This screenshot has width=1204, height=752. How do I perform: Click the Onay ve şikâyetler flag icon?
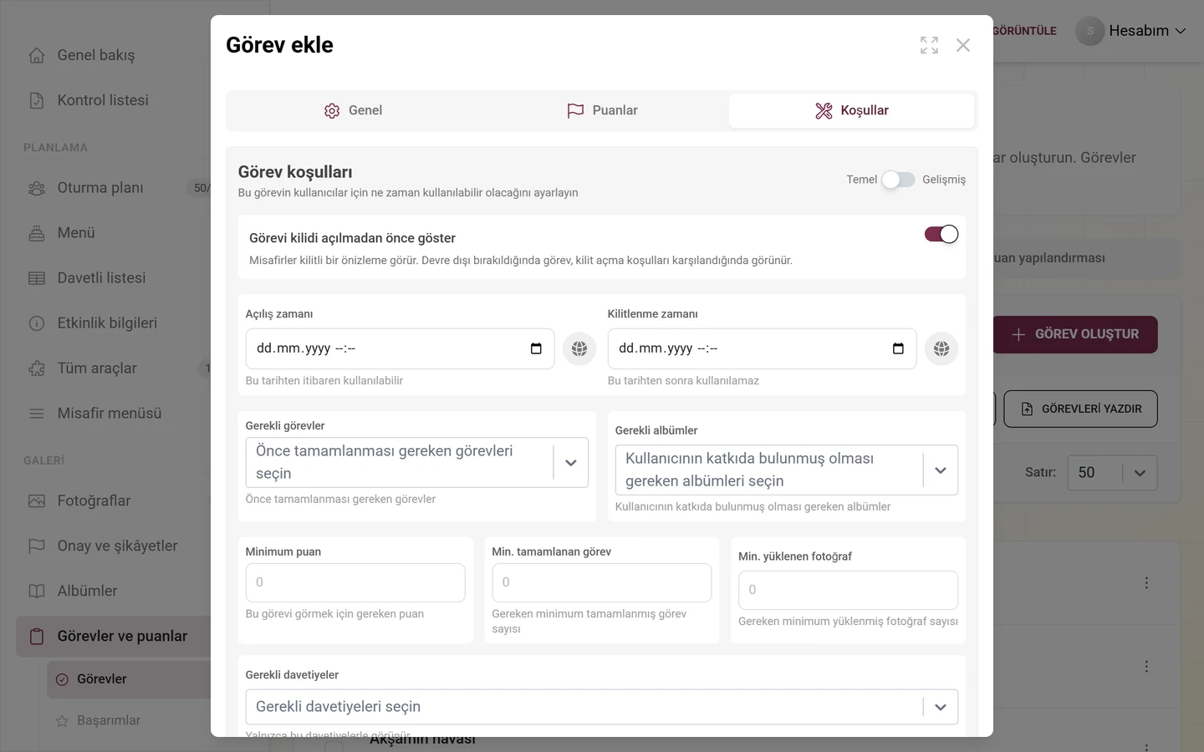pos(37,546)
